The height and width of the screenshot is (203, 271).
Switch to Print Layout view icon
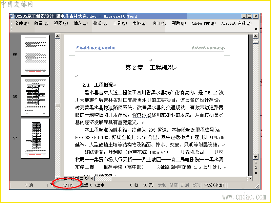coord(76,179)
